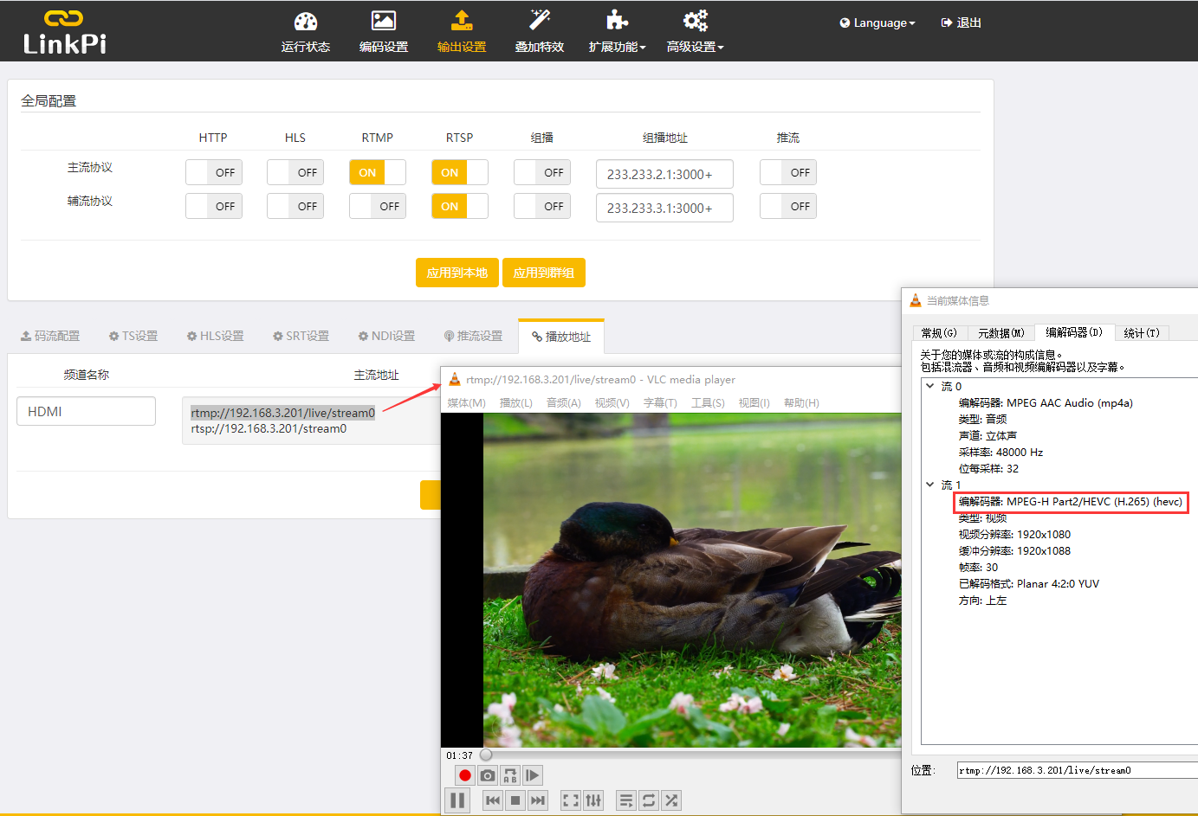
Task: Turn off RTSP for 辅流协议
Action: point(459,206)
